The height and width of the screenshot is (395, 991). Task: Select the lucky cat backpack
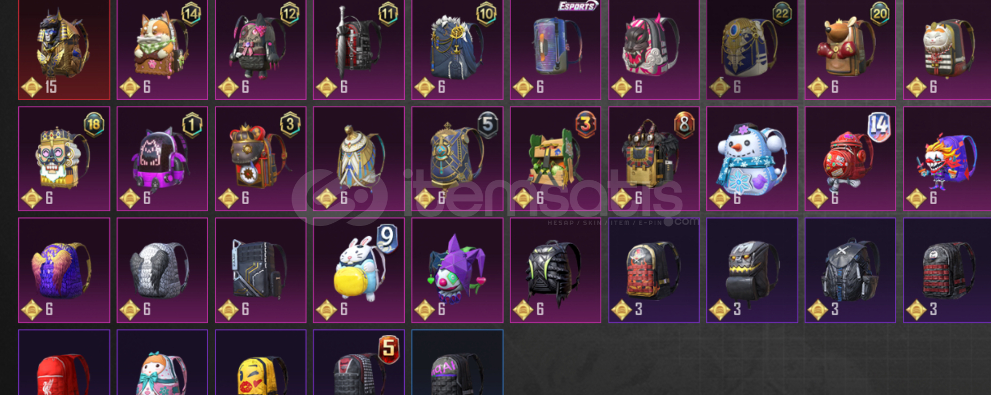[947, 50]
